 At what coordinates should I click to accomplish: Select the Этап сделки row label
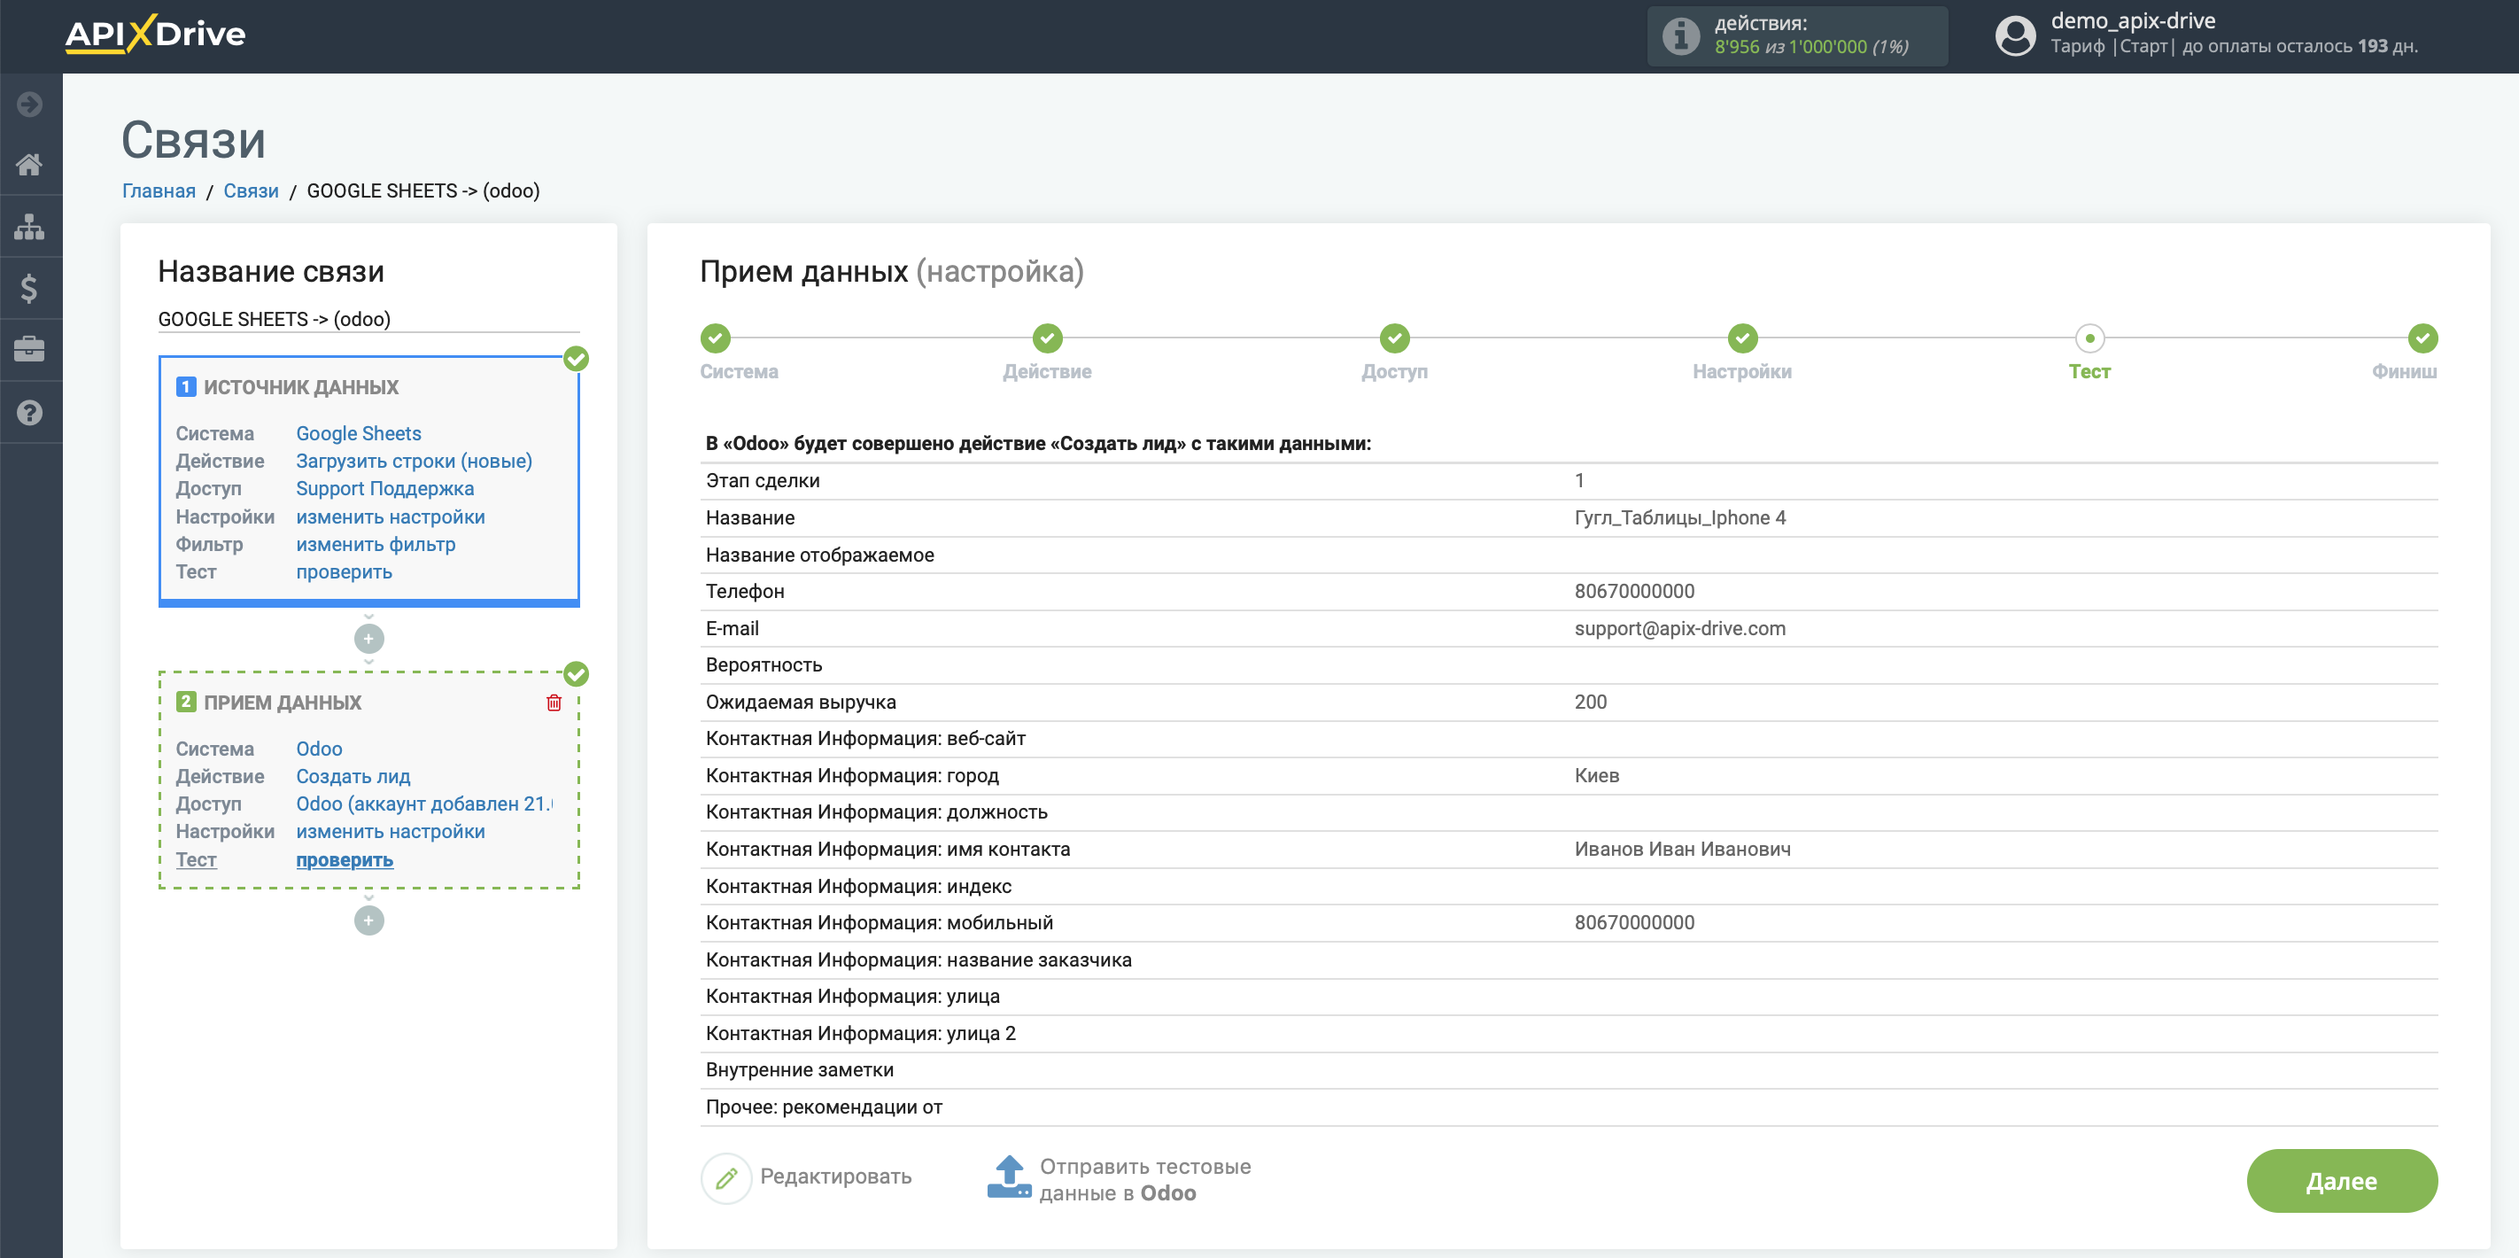tap(763, 480)
